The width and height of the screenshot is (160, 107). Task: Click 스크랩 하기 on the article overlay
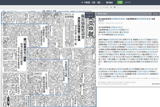(x=90, y=16)
